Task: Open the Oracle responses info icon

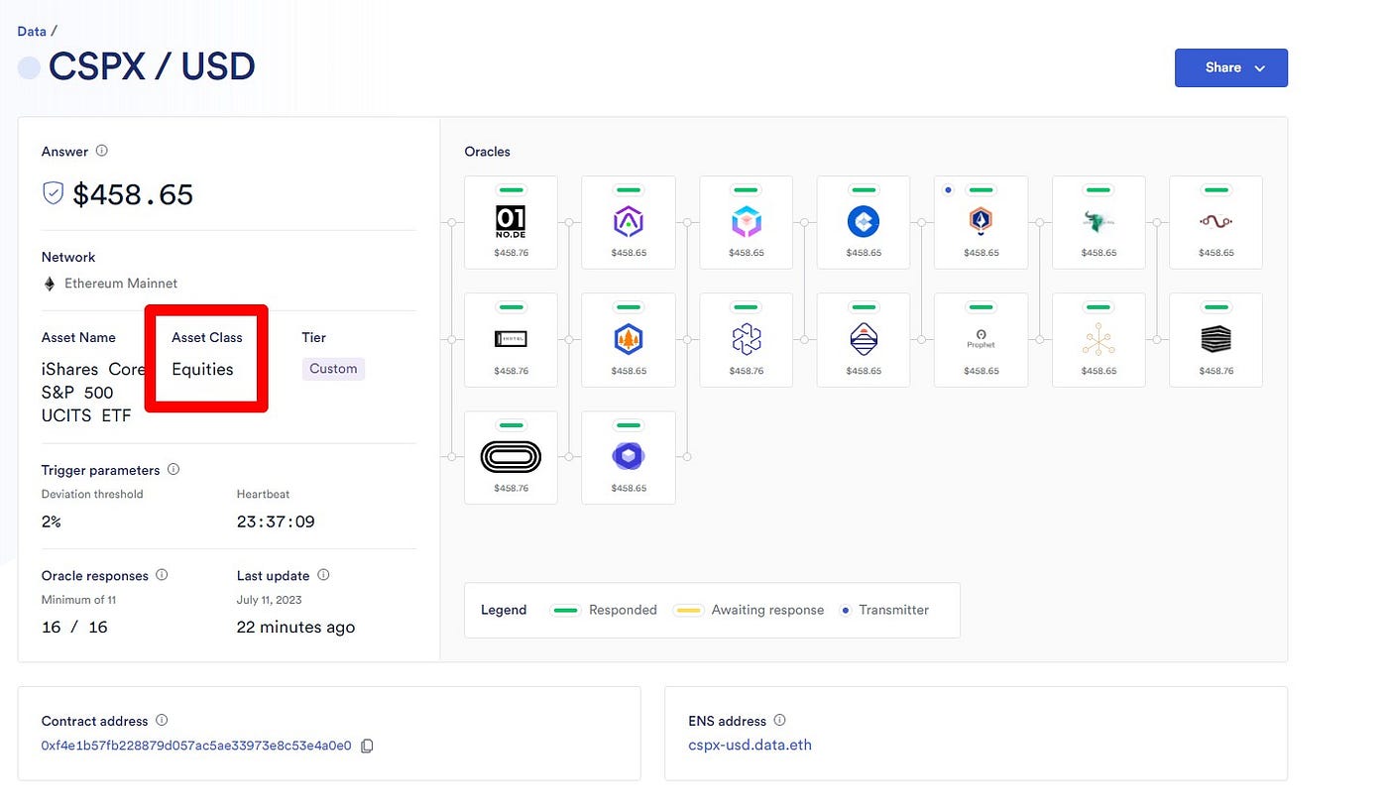Action: 162,575
